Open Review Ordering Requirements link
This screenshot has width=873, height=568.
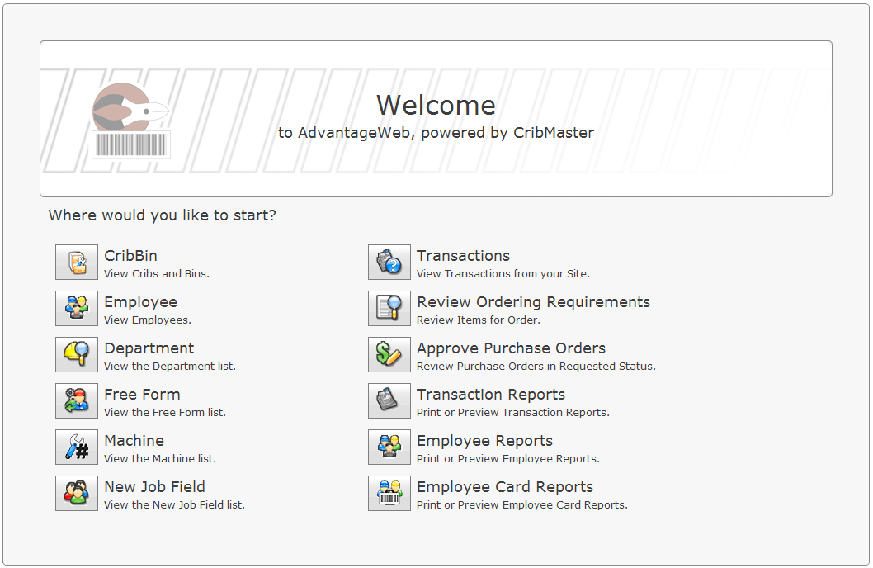[533, 302]
